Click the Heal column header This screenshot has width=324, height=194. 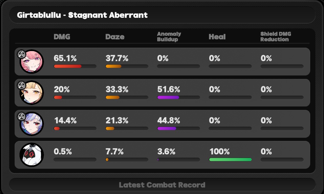tap(217, 37)
